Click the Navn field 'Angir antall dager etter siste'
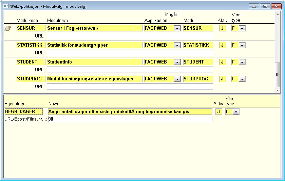Screen dimensions: 285x181 click(130, 111)
